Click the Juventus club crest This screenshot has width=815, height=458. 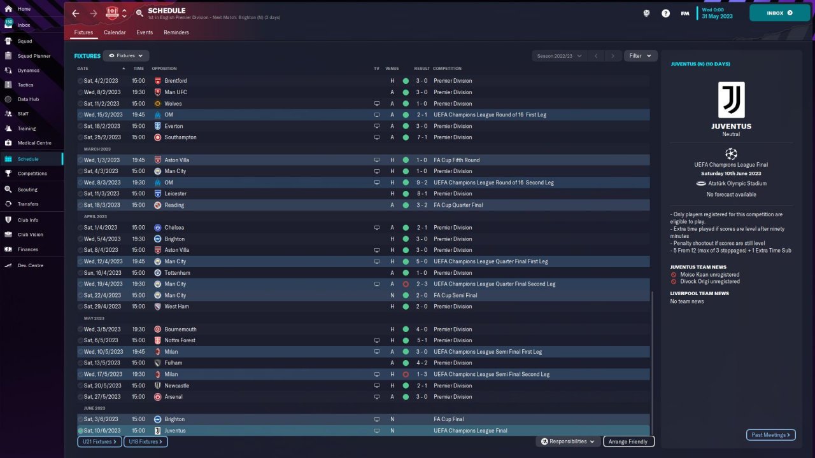point(731,100)
